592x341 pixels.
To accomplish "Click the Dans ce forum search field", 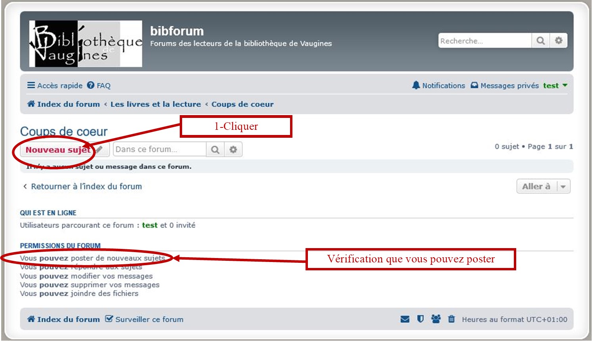I will pos(160,150).
